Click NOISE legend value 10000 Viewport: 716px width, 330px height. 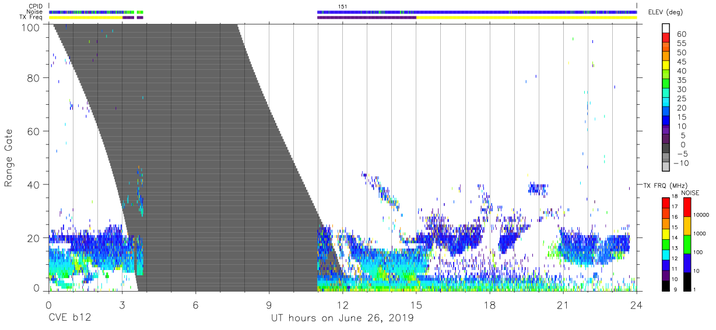tap(703, 215)
